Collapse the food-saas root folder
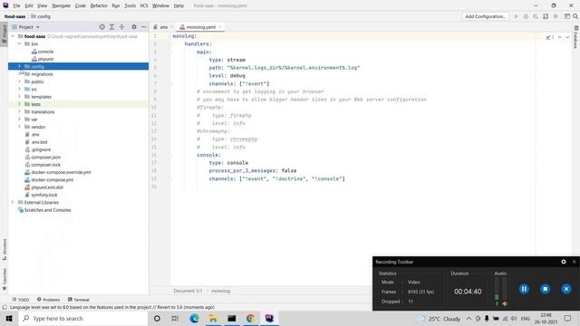 click(x=13, y=36)
